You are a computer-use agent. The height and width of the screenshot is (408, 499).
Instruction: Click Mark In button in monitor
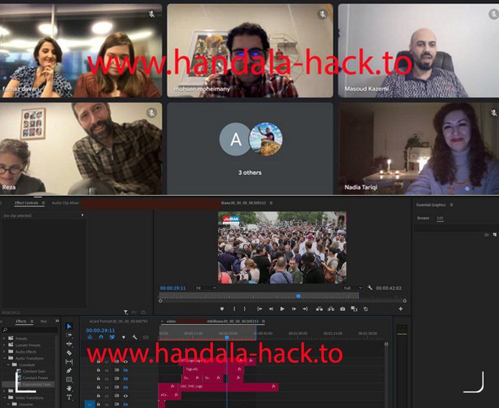pos(234,309)
